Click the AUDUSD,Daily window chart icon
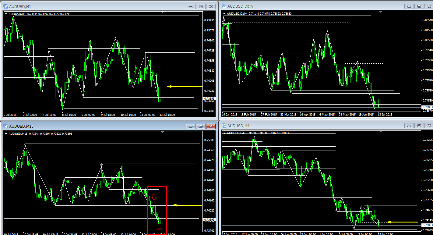 [x=224, y=6]
